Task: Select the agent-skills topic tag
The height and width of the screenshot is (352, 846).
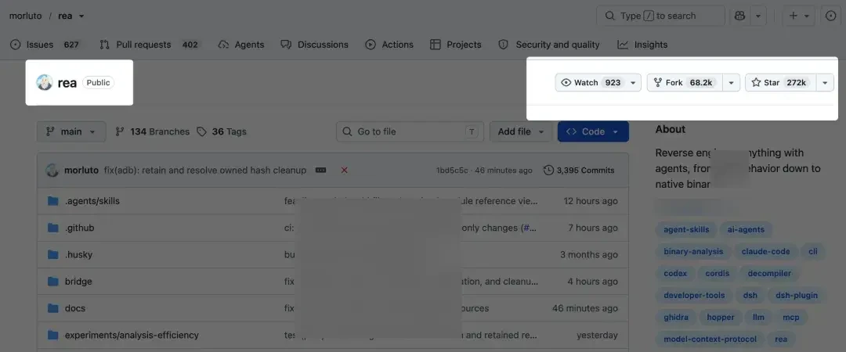Action: (x=686, y=230)
